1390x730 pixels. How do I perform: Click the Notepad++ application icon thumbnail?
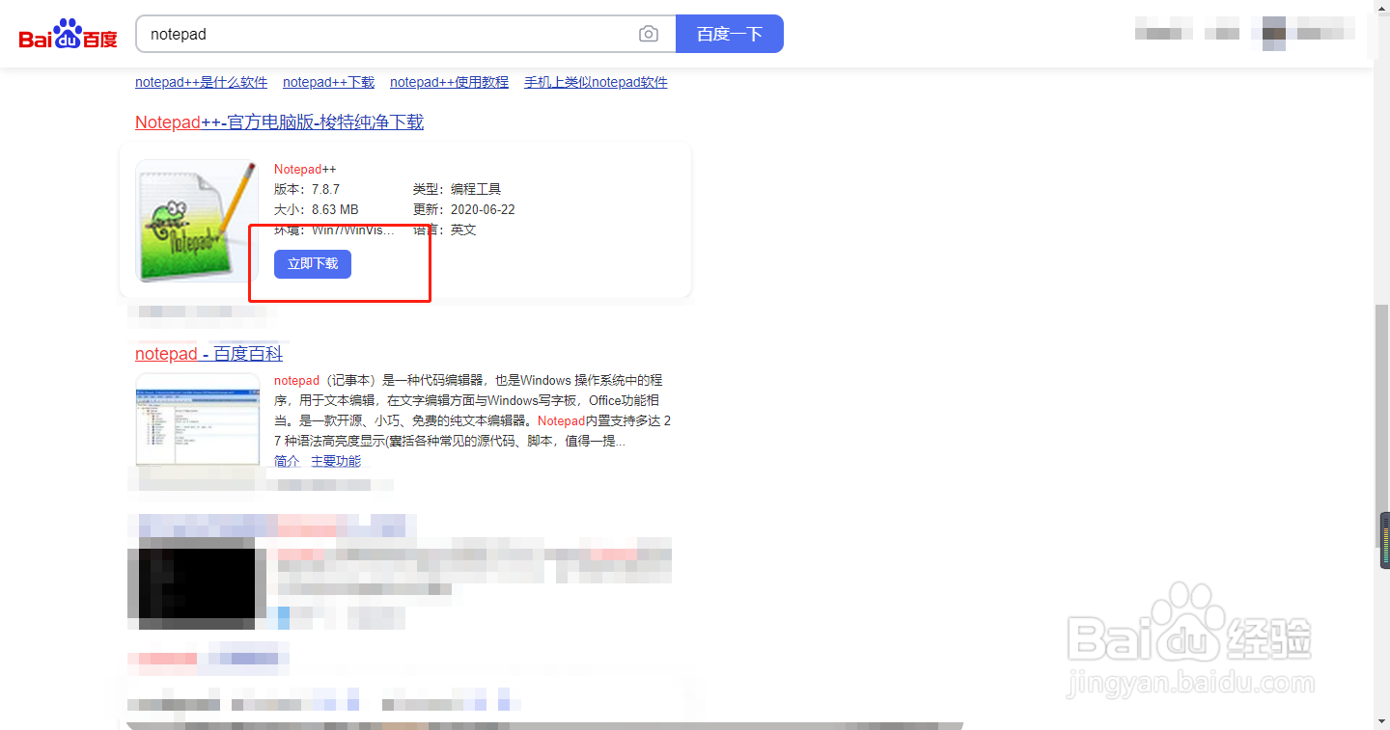pyautogui.click(x=197, y=221)
